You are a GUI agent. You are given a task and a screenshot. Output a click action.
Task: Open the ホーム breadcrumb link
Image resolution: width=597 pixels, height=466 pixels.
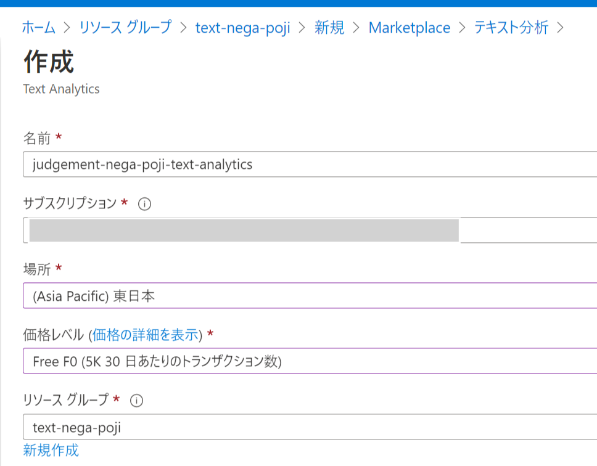coord(39,28)
